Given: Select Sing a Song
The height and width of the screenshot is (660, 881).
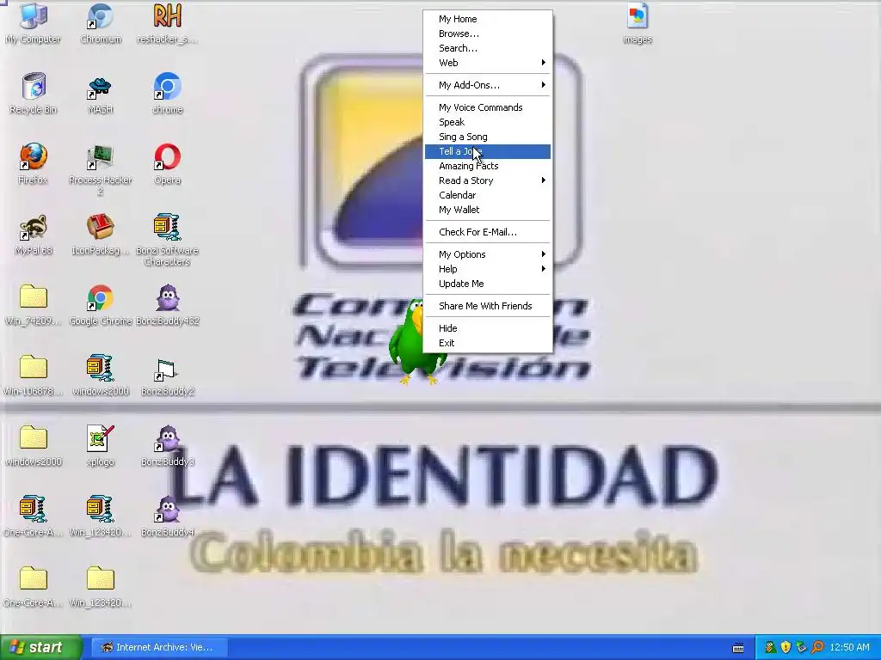Looking at the screenshot, I should pos(488,137).
